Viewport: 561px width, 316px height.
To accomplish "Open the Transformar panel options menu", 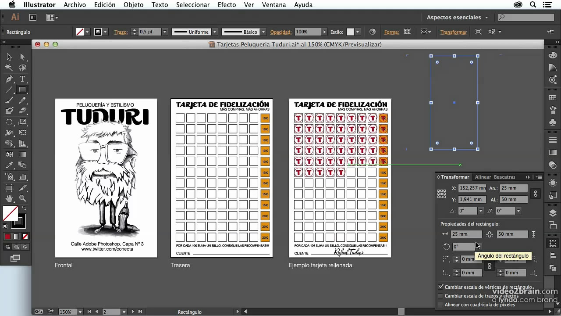I will [540, 177].
